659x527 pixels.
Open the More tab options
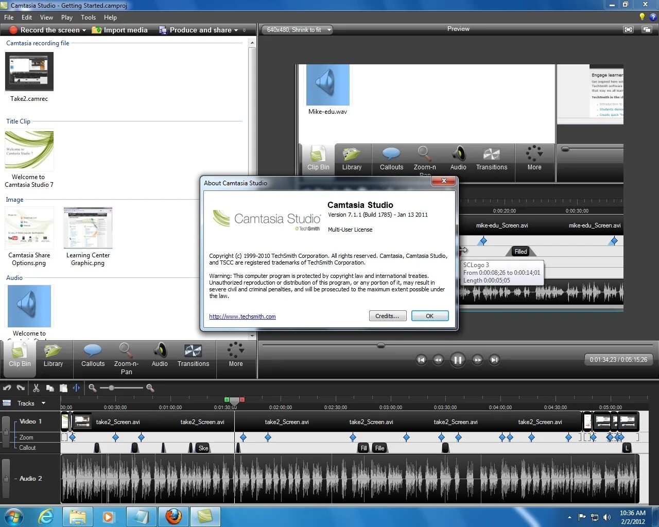coord(236,355)
